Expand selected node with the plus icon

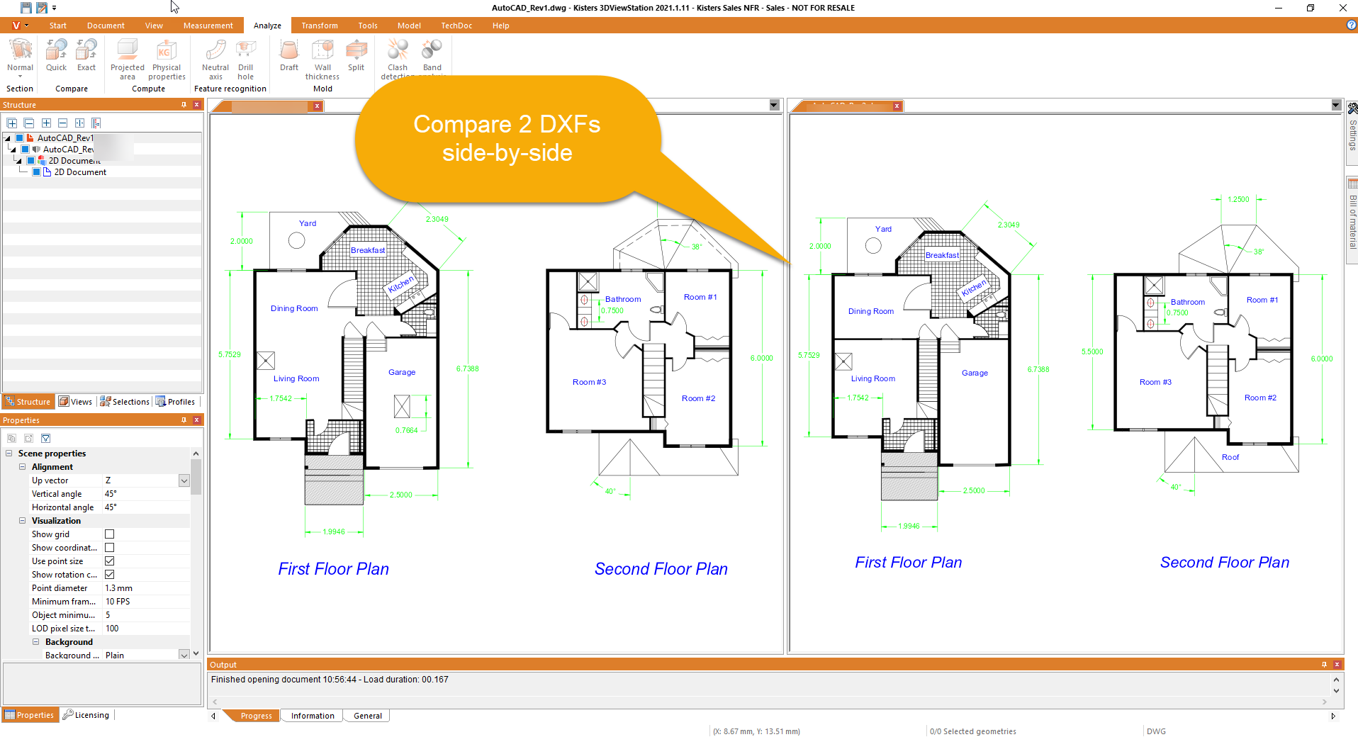(46, 123)
